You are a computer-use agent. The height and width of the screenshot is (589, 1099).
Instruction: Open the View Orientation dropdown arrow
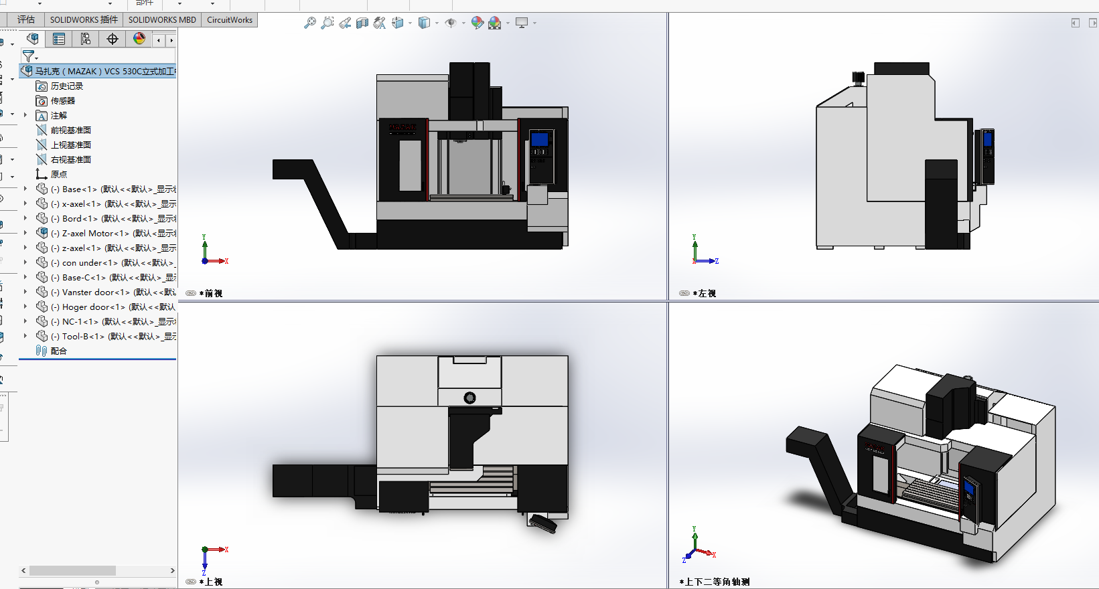tap(410, 23)
